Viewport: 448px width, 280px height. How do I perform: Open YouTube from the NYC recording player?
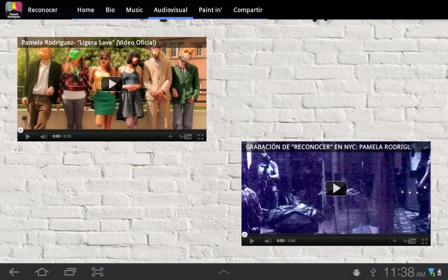click(x=409, y=241)
